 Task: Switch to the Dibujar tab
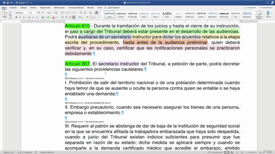[x=24, y=8]
